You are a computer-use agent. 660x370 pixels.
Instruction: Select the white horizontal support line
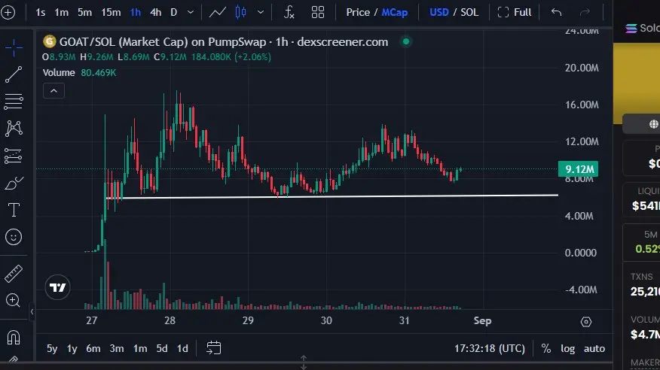[x=332, y=196]
